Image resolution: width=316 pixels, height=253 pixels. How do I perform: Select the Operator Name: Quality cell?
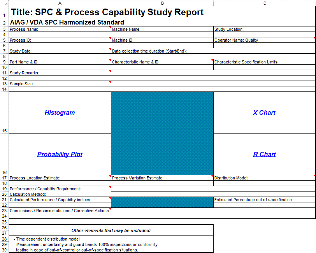(x=265, y=40)
